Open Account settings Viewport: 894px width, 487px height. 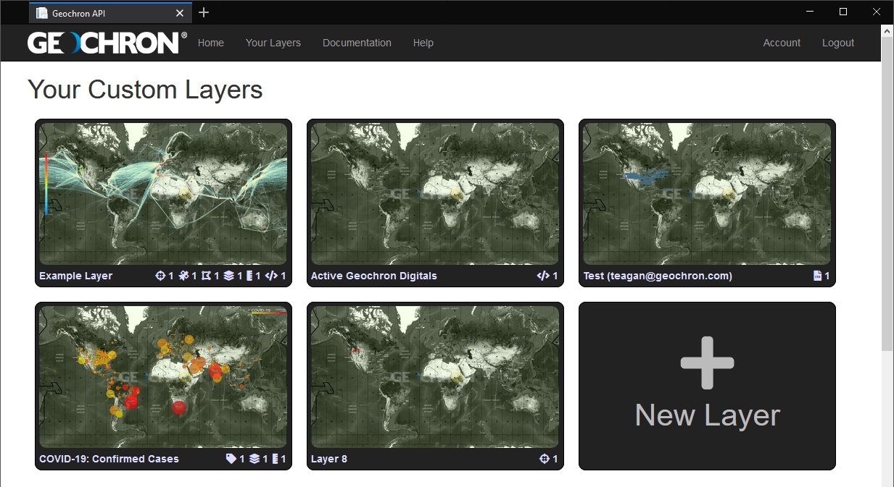click(x=782, y=43)
